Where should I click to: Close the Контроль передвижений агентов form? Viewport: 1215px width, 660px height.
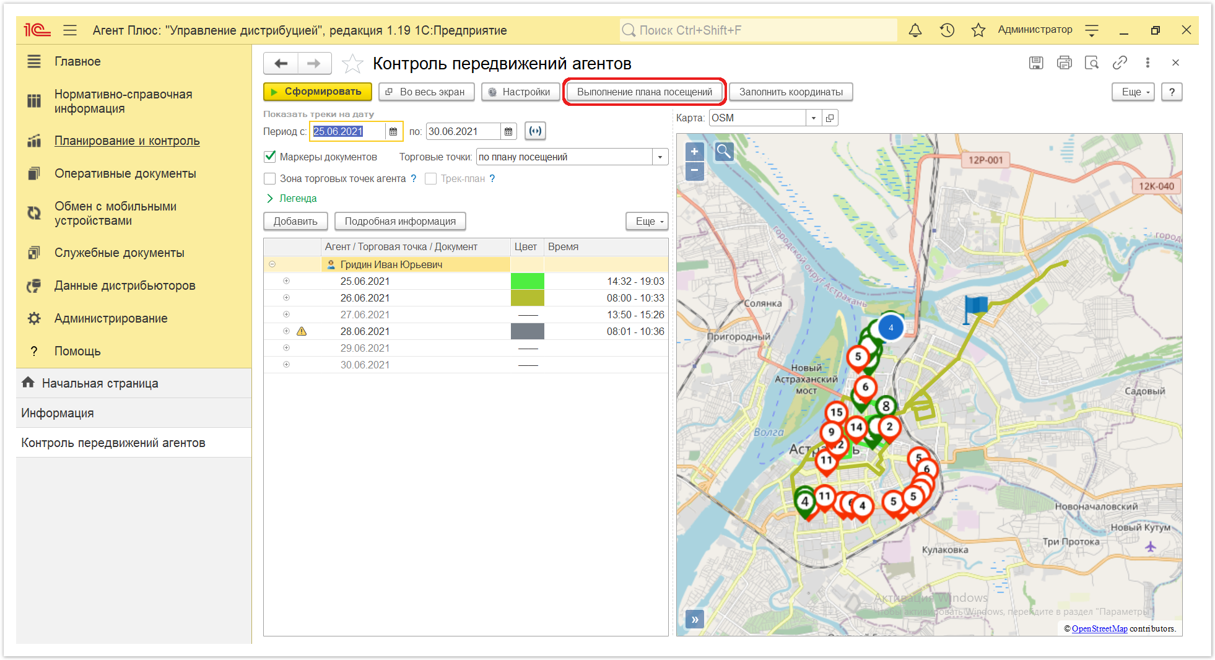[1175, 63]
